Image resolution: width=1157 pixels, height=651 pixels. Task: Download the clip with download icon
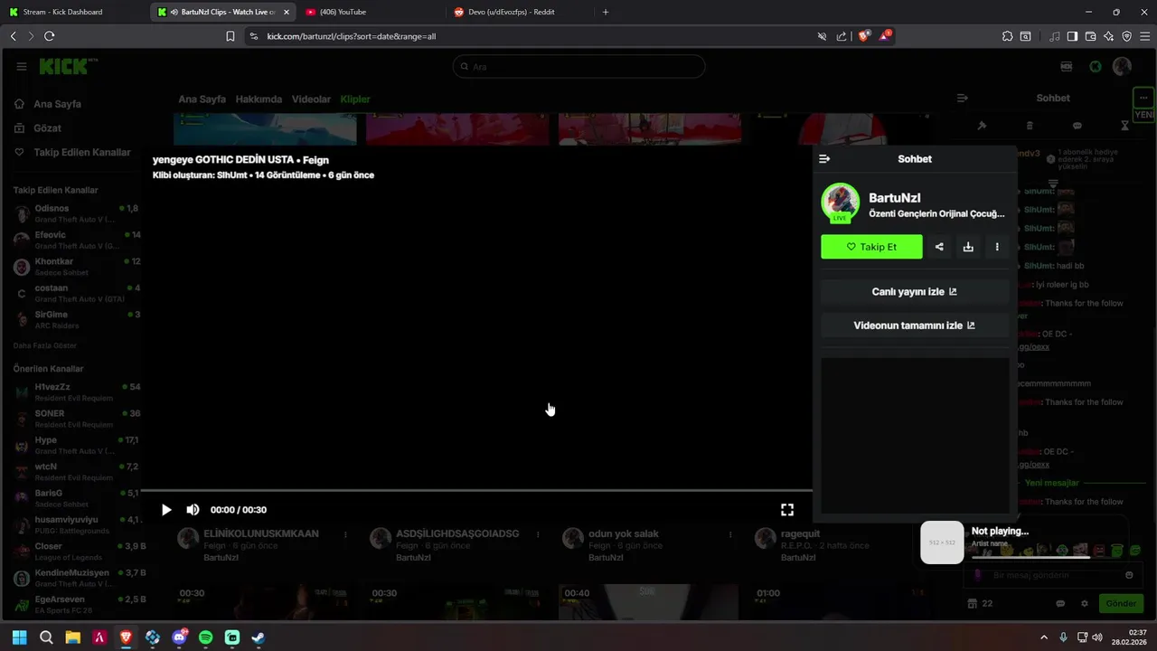click(x=968, y=247)
